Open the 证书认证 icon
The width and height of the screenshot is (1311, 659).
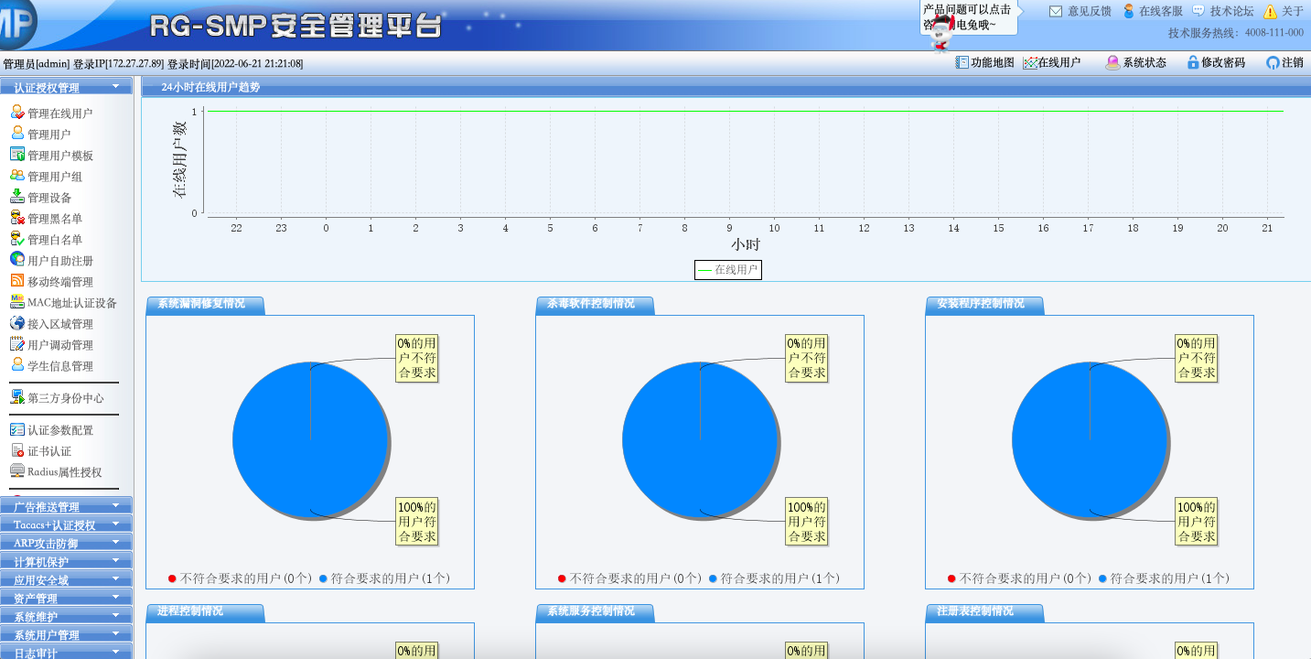coord(17,450)
